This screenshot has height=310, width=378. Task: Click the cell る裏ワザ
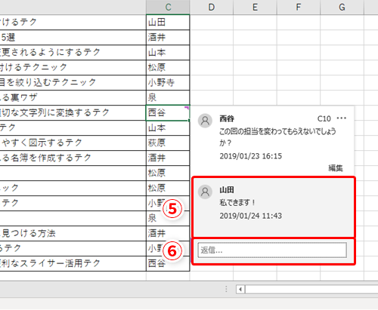(x=73, y=97)
